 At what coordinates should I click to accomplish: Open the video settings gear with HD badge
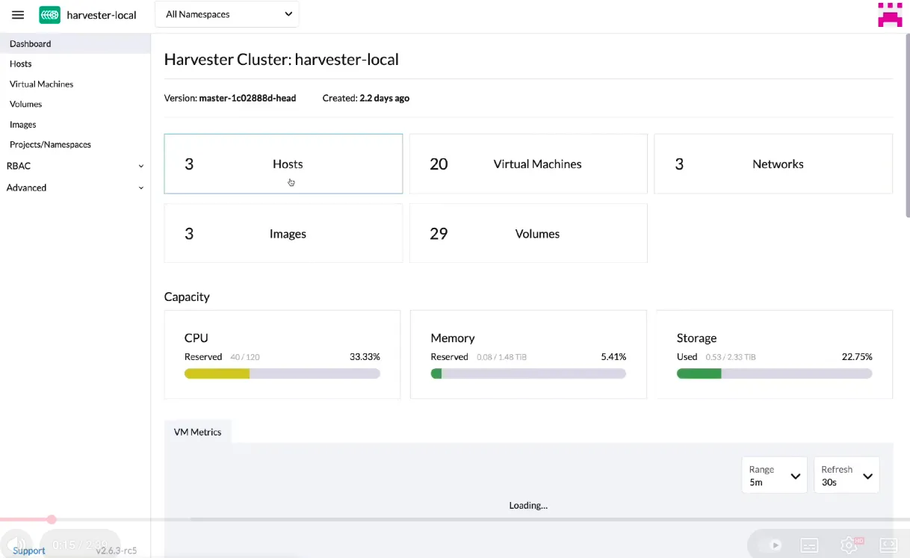(849, 545)
